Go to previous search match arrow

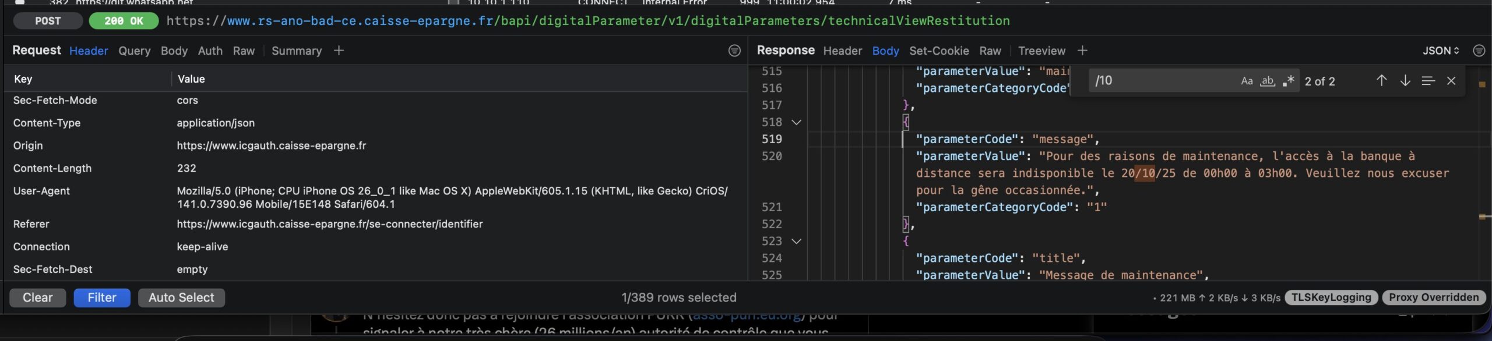tap(1381, 81)
